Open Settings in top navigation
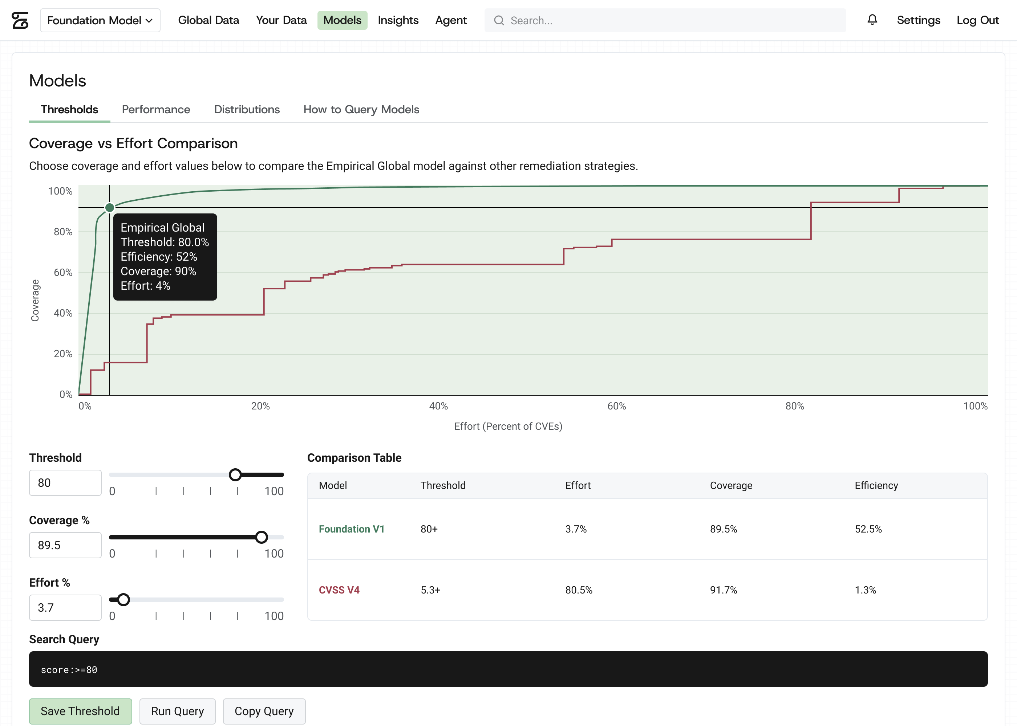The height and width of the screenshot is (726, 1017). pos(919,20)
